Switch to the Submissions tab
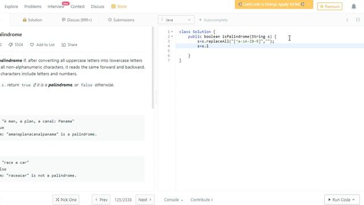The image size is (364, 205). point(121,20)
